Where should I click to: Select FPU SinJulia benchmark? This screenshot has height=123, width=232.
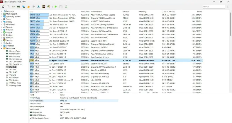pos(13,80)
